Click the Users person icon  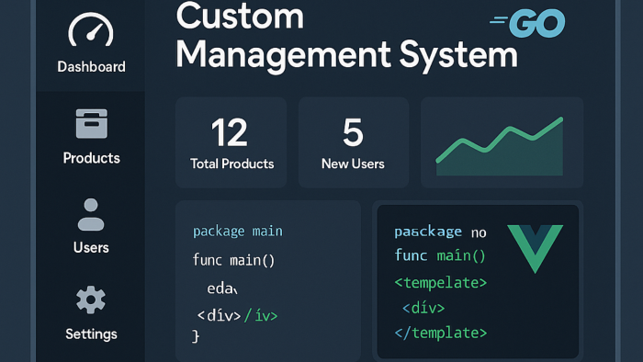pyautogui.click(x=91, y=214)
